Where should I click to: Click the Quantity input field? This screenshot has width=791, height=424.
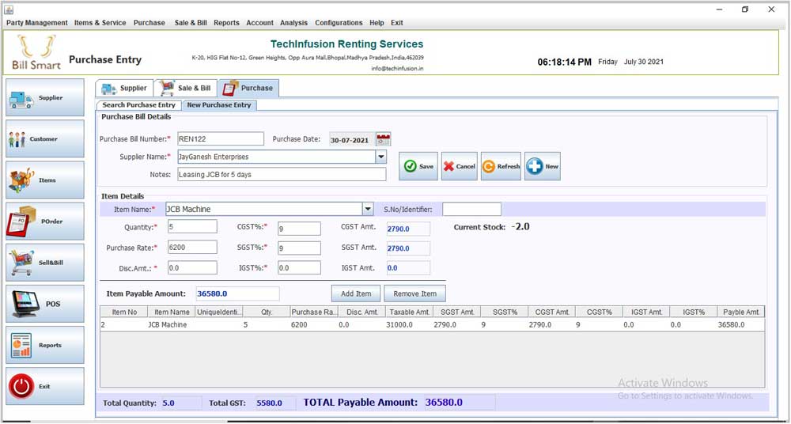click(x=192, y=227)
